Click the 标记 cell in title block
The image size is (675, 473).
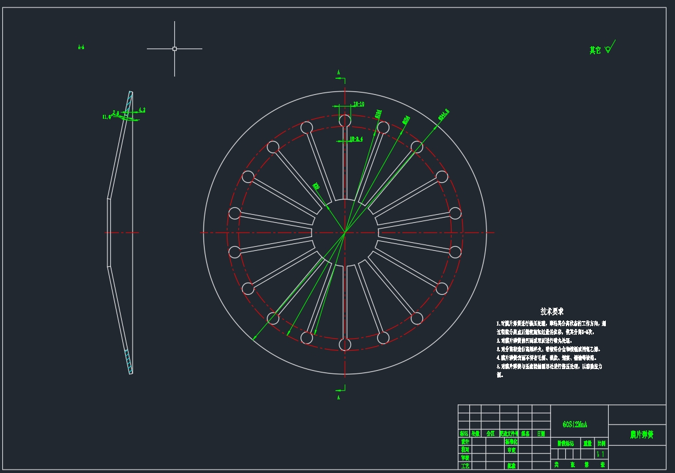point(464,434)
